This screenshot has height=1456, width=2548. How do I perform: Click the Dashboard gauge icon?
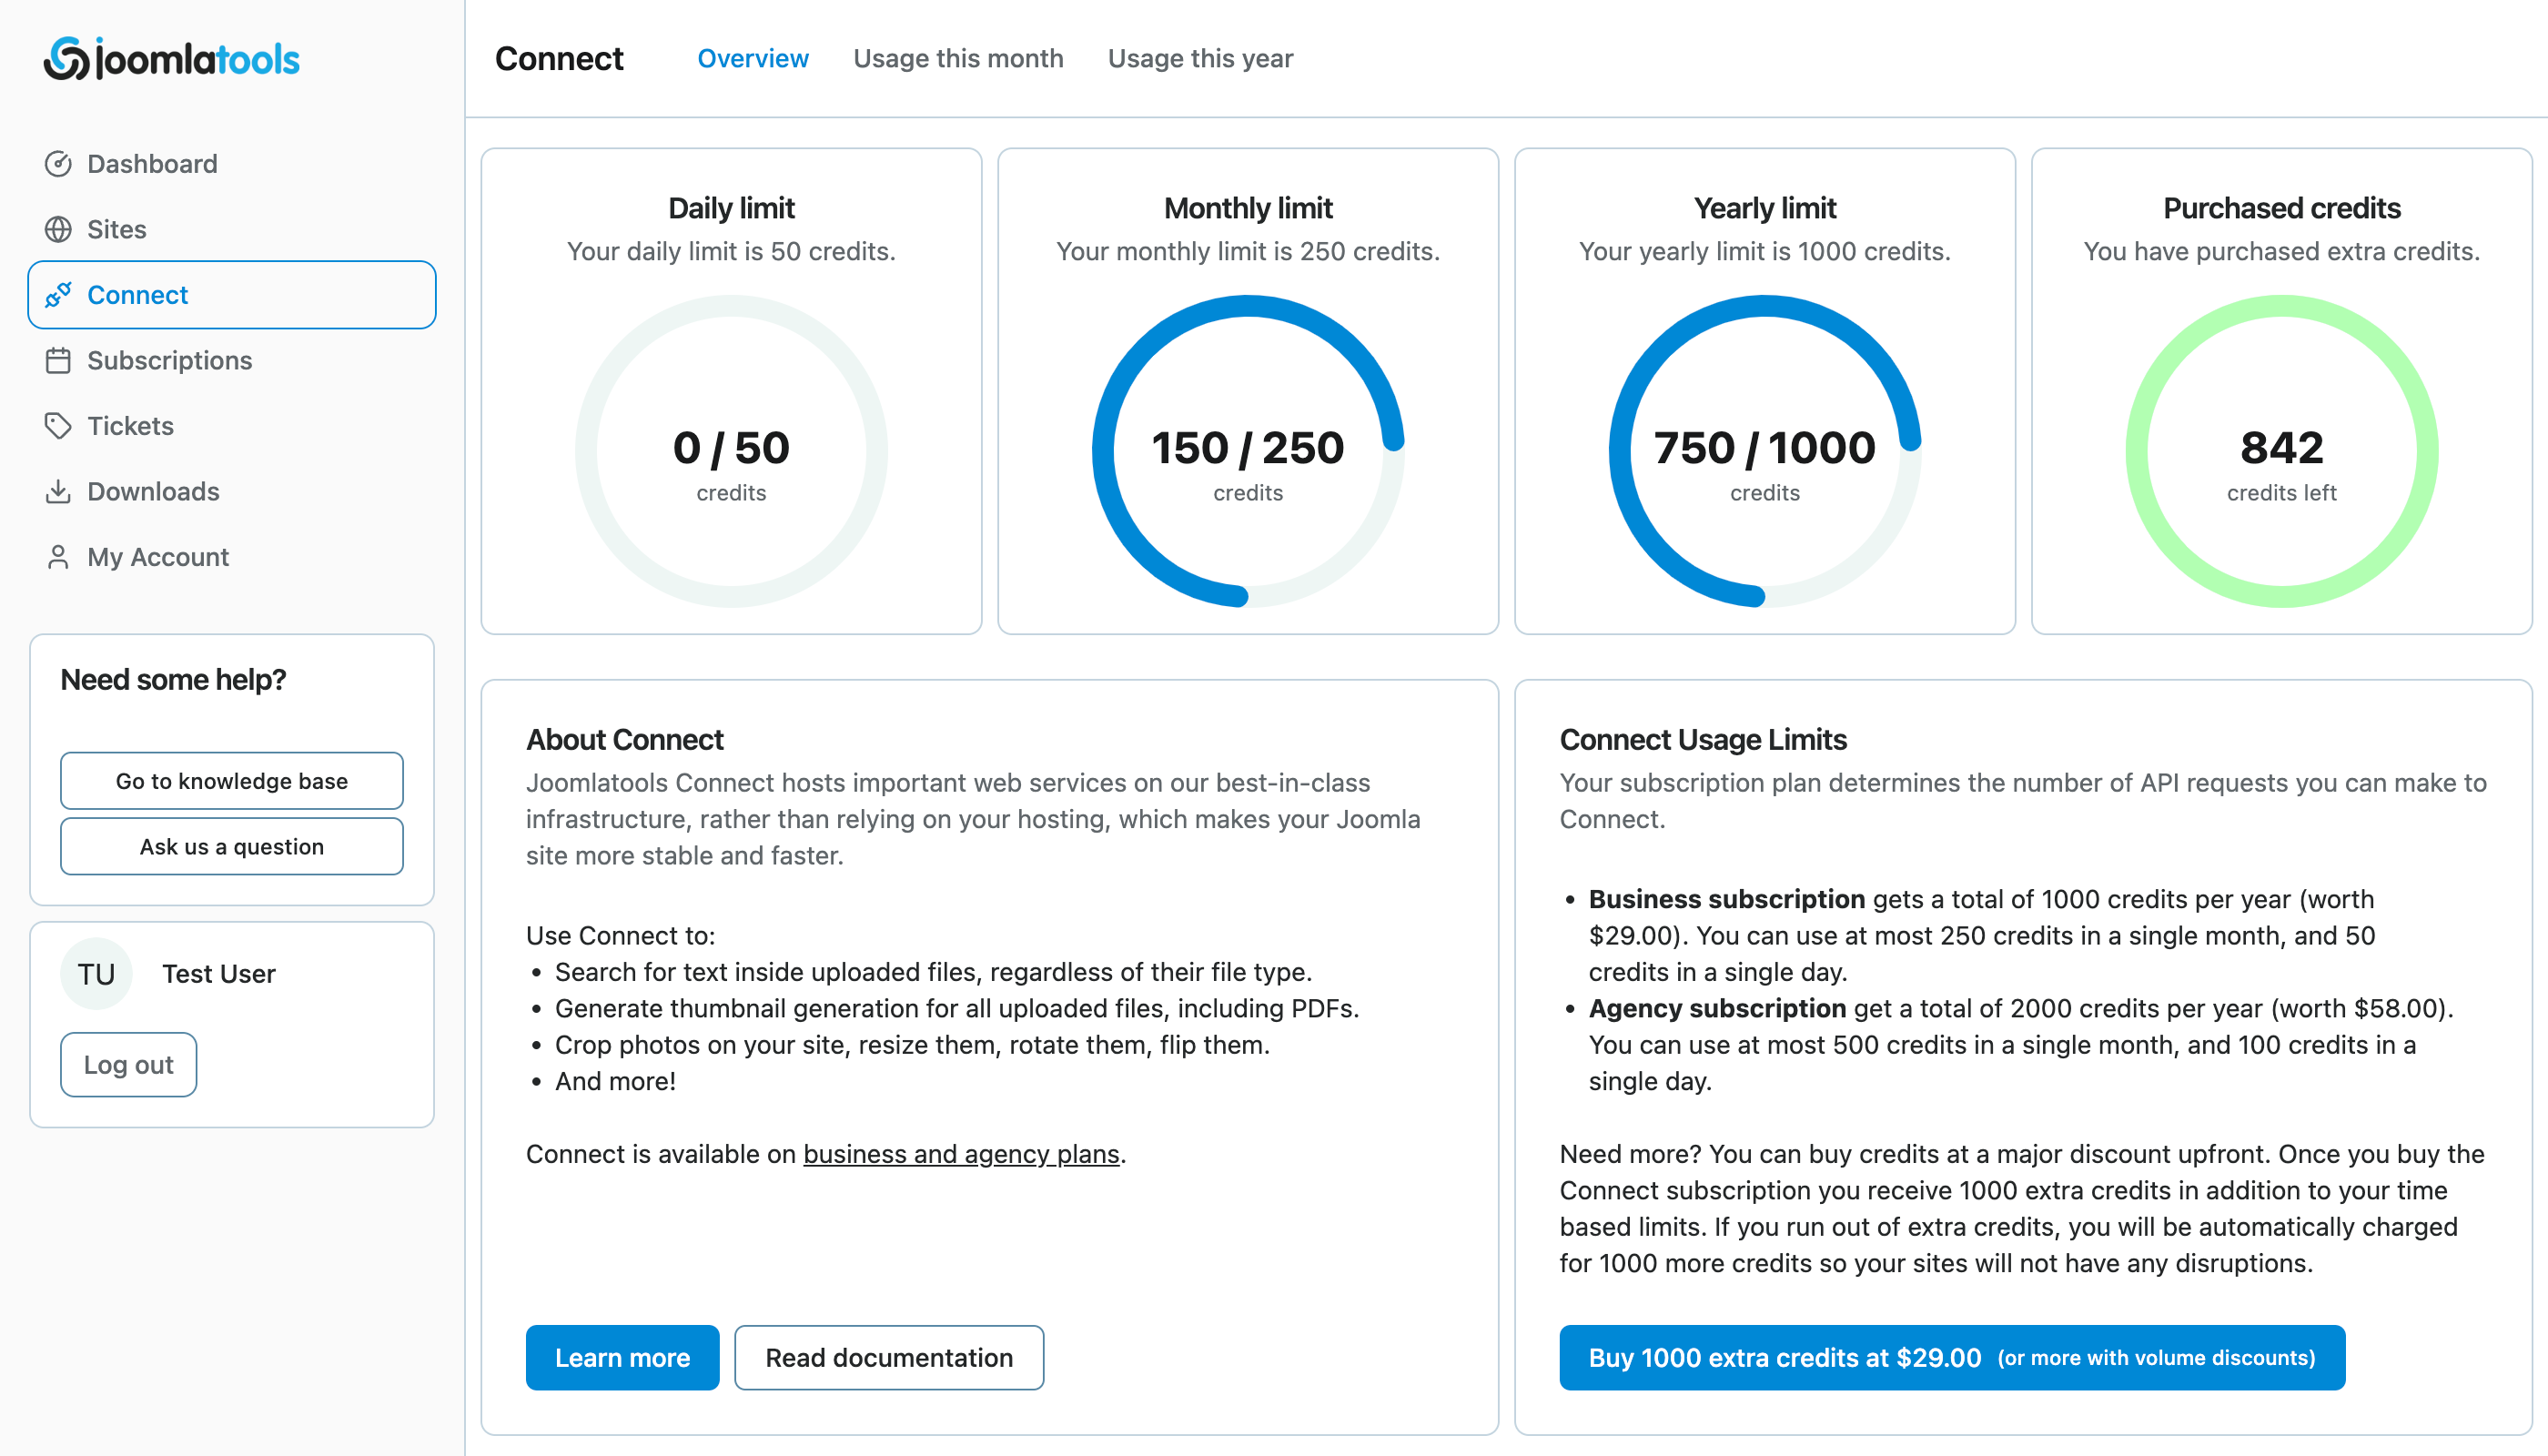tap(58, 164)
